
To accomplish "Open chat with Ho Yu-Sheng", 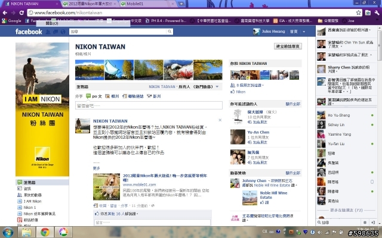I will [x=346, y=115].
